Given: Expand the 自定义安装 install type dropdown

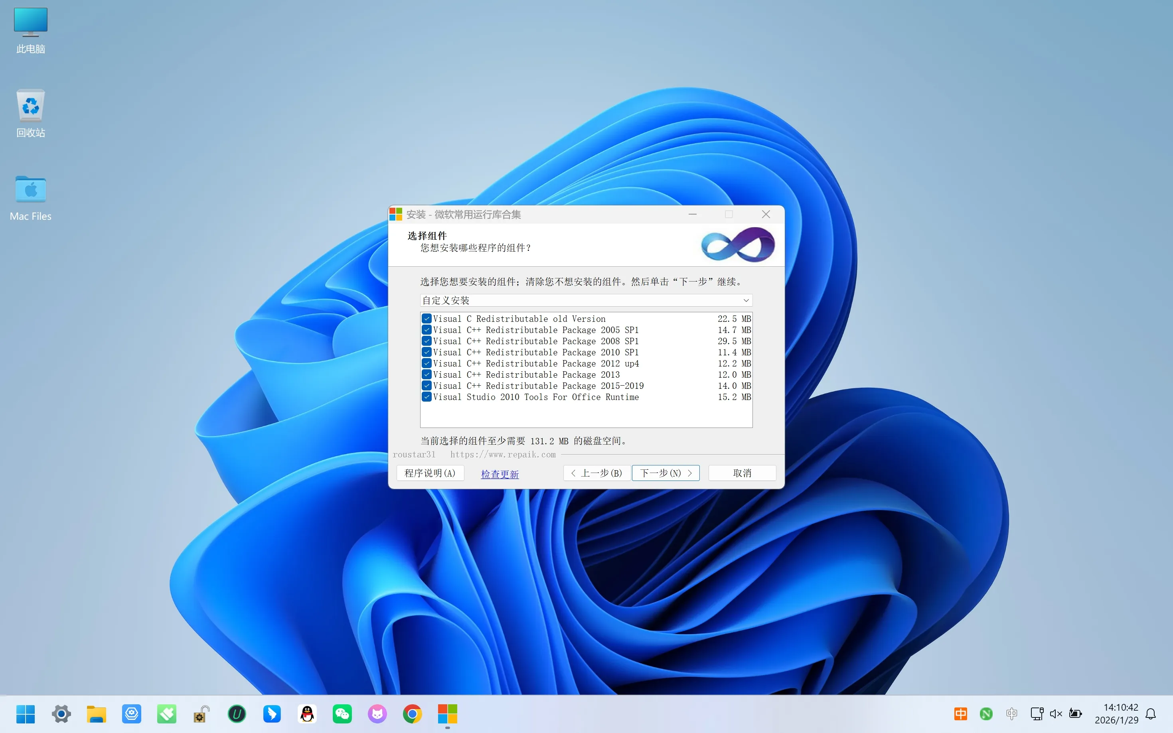Looking at the screenshot, I should (x=586, y=301).
